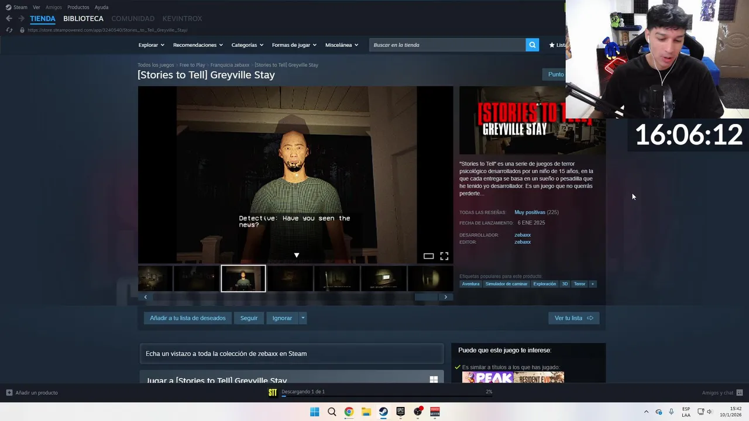Open File Explorer from the taskbar
This screenshot has height=421, width=749.
tap(366, 412)
